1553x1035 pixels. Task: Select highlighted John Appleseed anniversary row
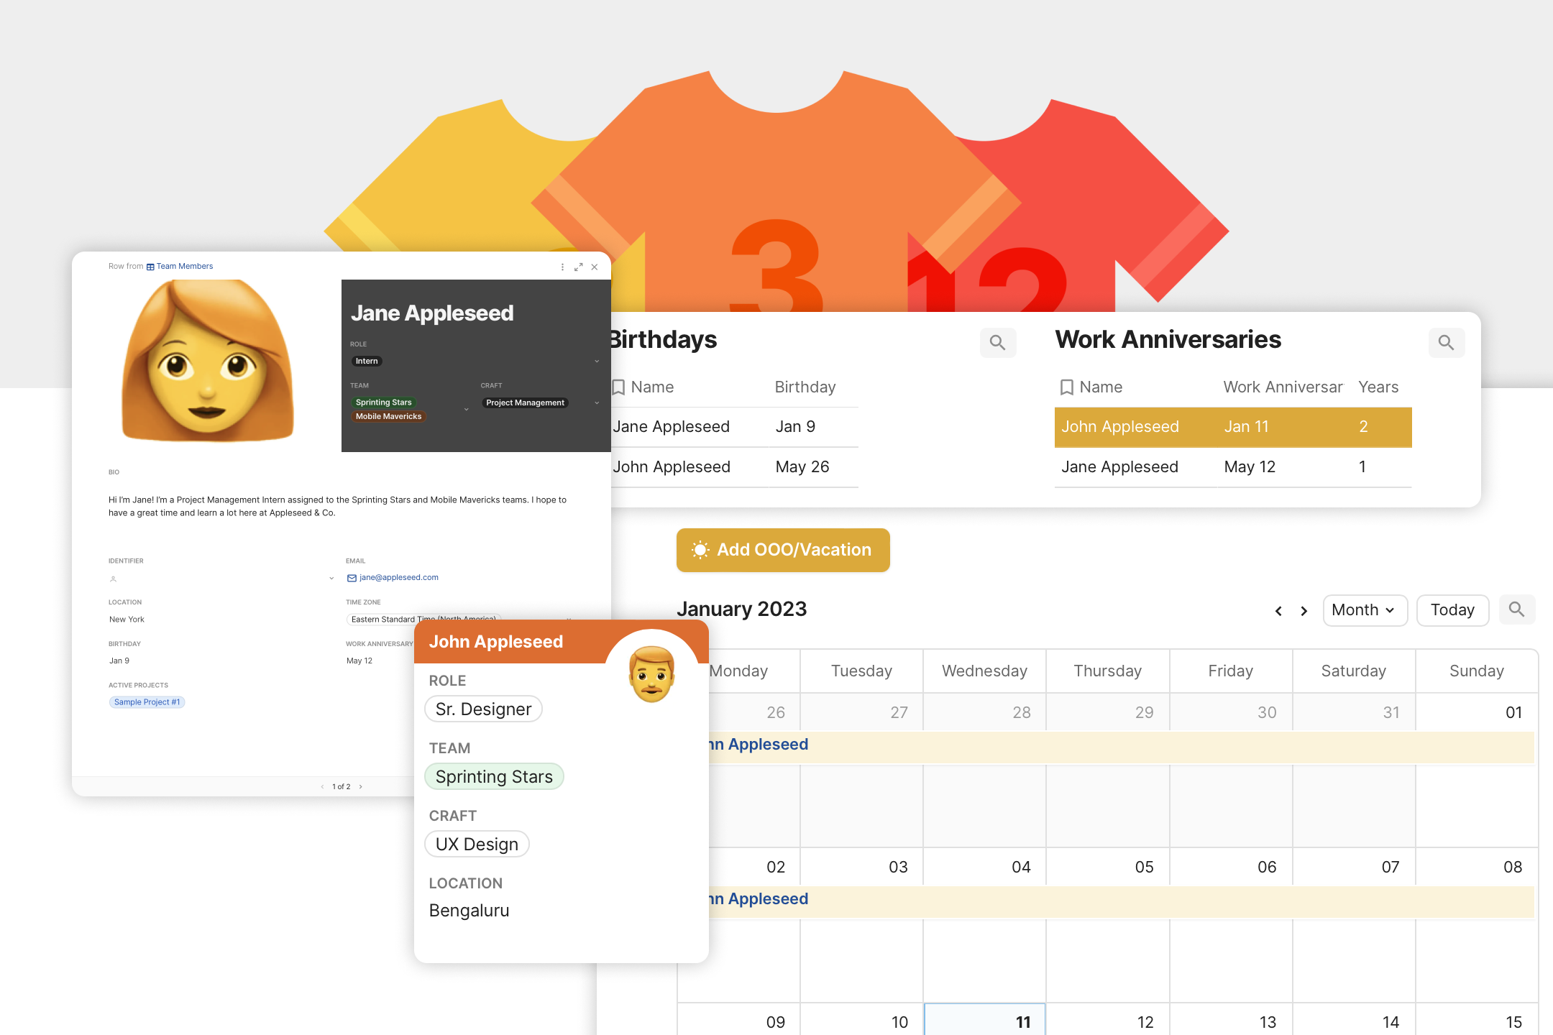(x=1233, y=427)
